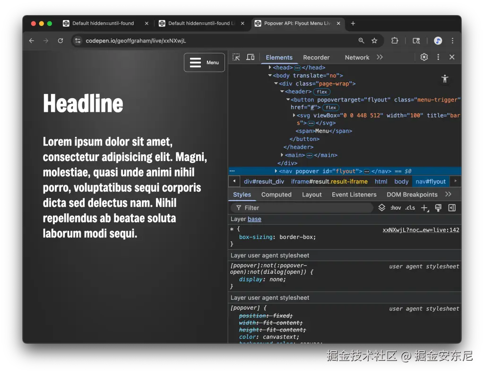
Task: Close the DevTools panel
Action: [452, 57]
